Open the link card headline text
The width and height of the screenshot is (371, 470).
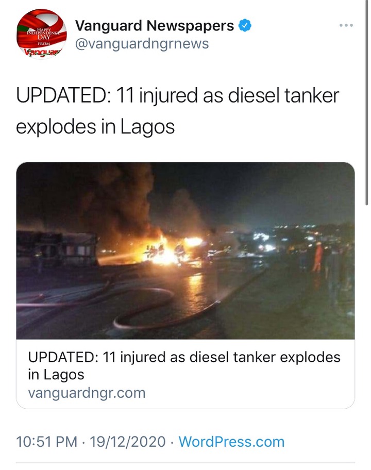point(184,366)
